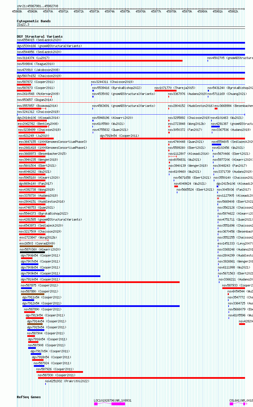Click the DGV Structural Variants track title

point(40,36)
